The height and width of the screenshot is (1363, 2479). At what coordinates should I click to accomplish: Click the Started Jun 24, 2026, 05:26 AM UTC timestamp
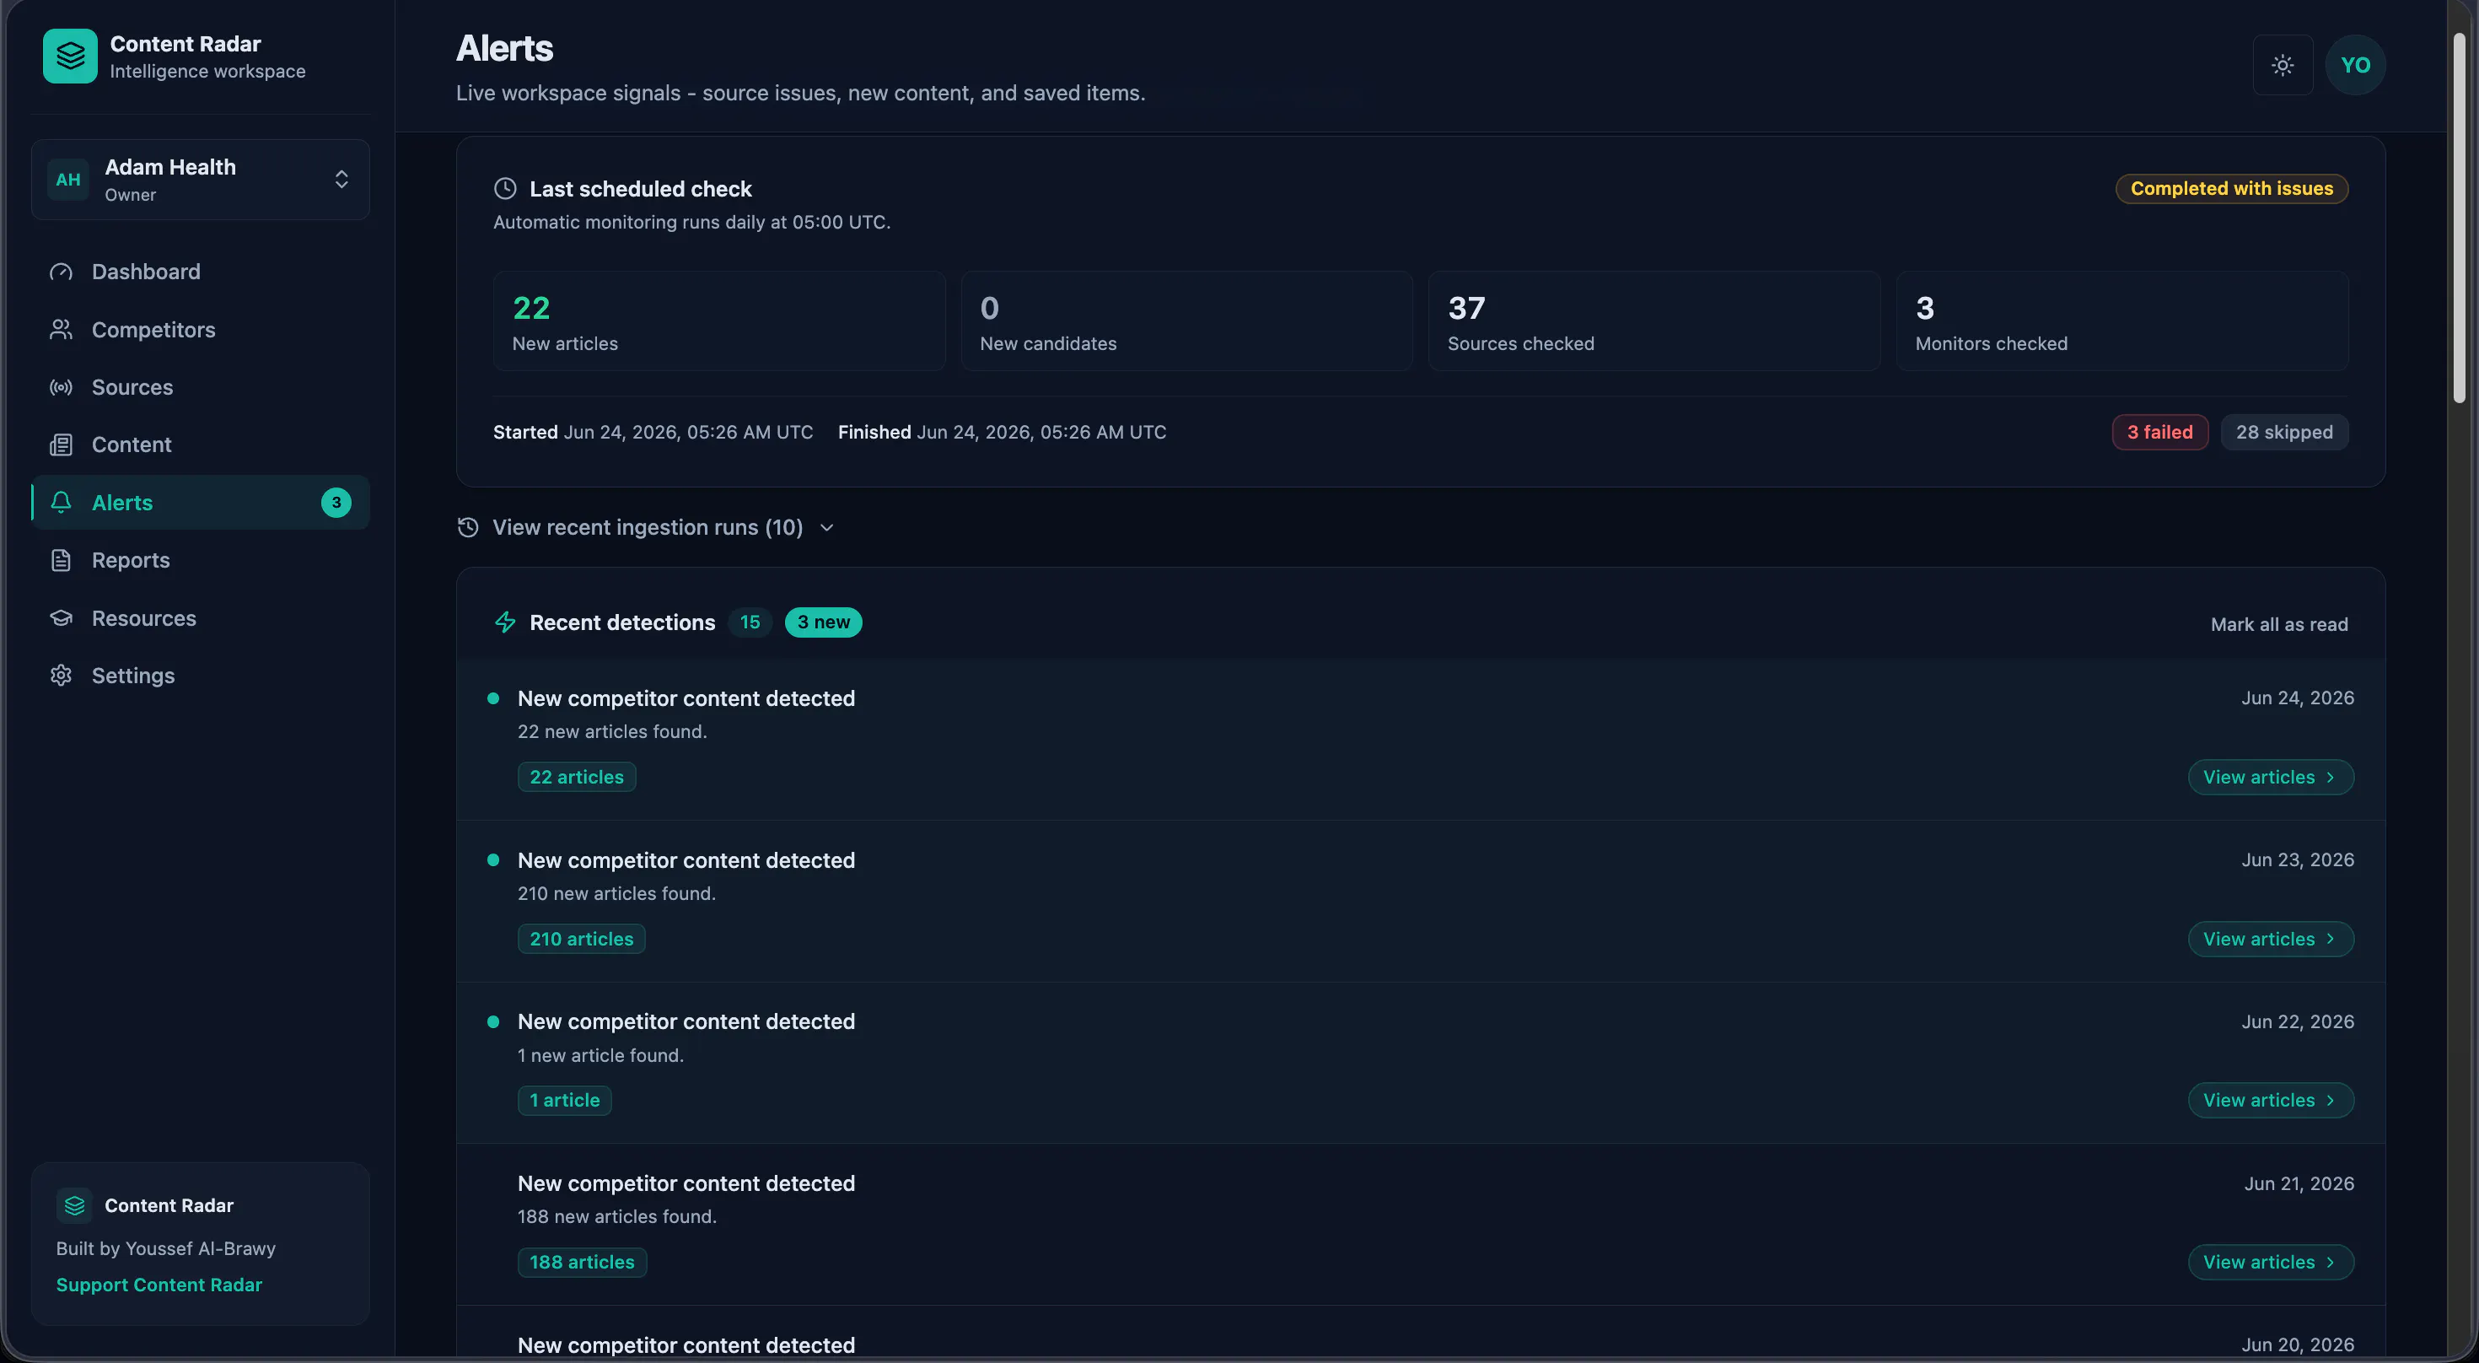pyautogui.click(x=653, y=432)
